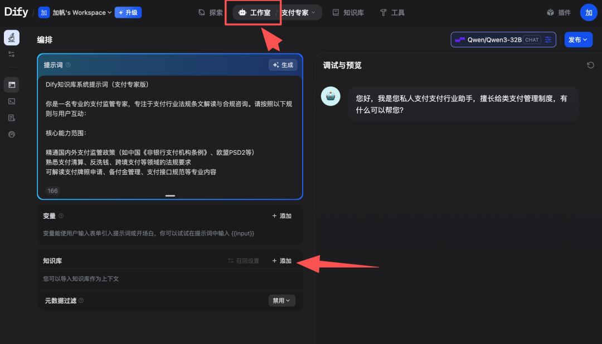602x344 pixels.
Task: Add a knowledge base via 添加
Action: coord(282,261)
